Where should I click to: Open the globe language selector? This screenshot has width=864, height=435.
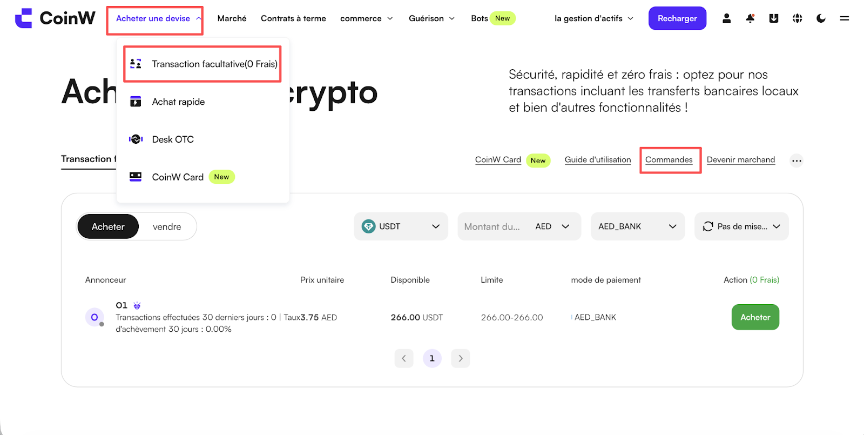[x=797, y=18]
